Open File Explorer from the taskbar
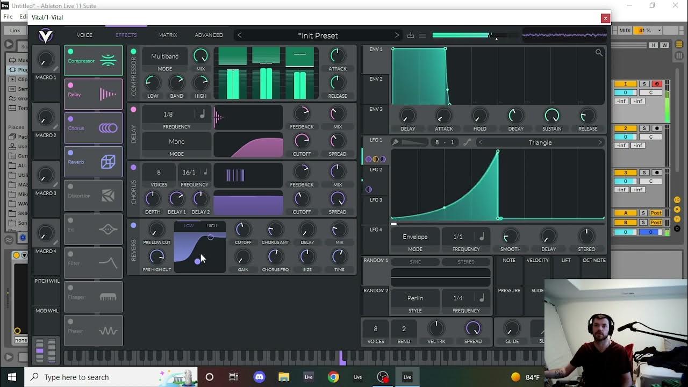Screen dimensions: 688x387 [x=284, y=377]
